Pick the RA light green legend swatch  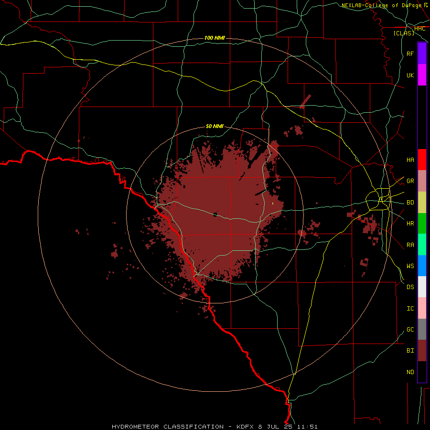pyautogui.click(x=422, y=245)
